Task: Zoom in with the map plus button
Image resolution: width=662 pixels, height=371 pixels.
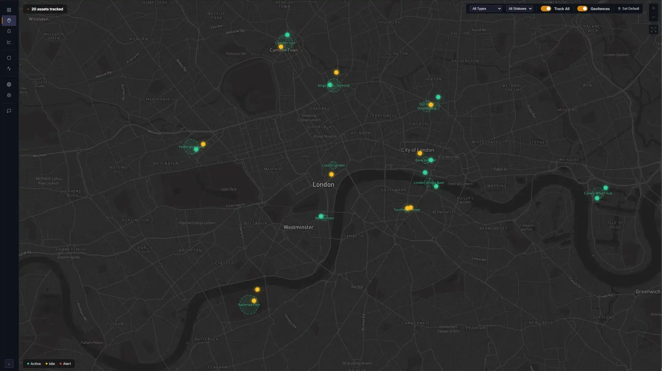Action: 653,9
